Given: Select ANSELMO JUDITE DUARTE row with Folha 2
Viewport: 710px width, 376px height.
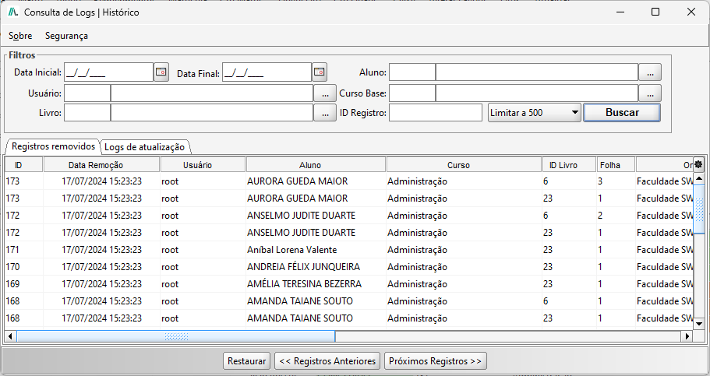Looking at the screenshot, I should tap(349, 216).
